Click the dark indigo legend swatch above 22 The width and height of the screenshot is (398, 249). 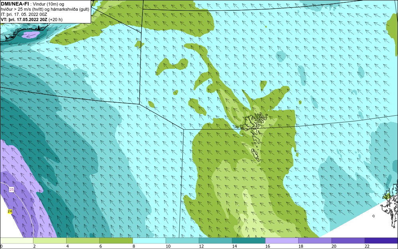(381, 241)
